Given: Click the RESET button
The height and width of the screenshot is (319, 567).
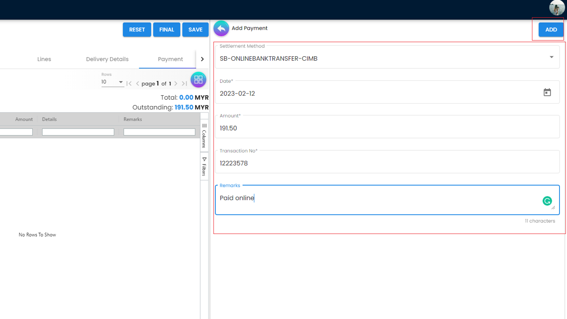Looking at the screenshot, I should tap(137, 30).
